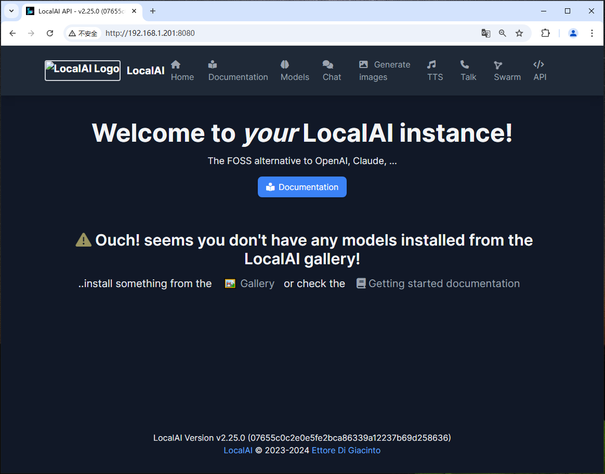Open the Getting started documentation link
Viewport: 605px width, 474px height.
(x=444, y=283)
